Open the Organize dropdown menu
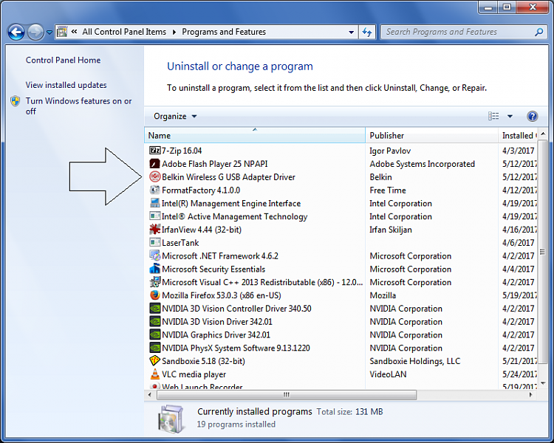The height and width of the screenshot is (443, 554). click(175, 116)
